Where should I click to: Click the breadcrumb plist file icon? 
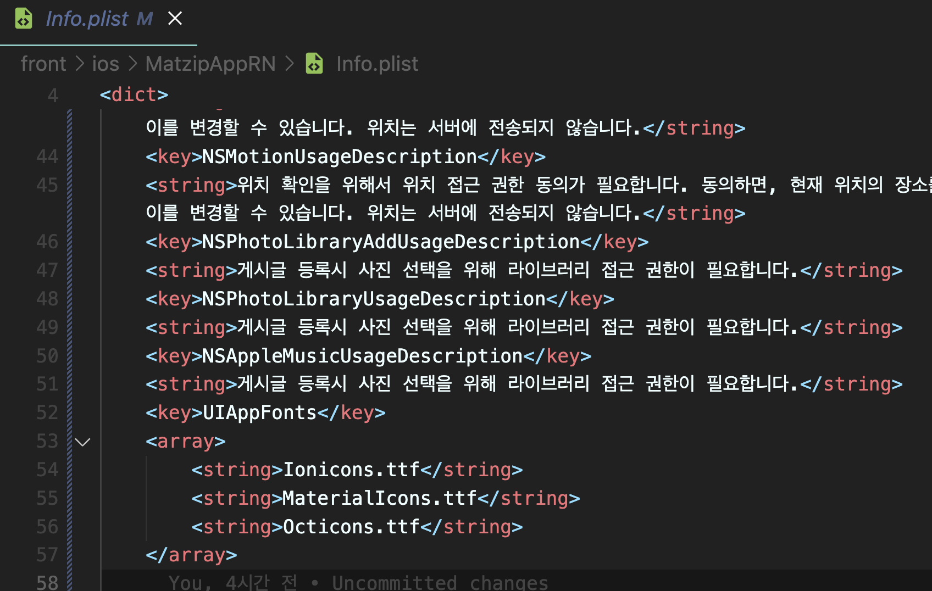(314, 64)
